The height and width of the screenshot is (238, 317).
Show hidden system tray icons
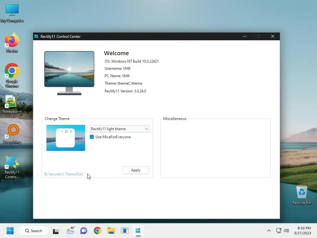(x=269, y=231)
